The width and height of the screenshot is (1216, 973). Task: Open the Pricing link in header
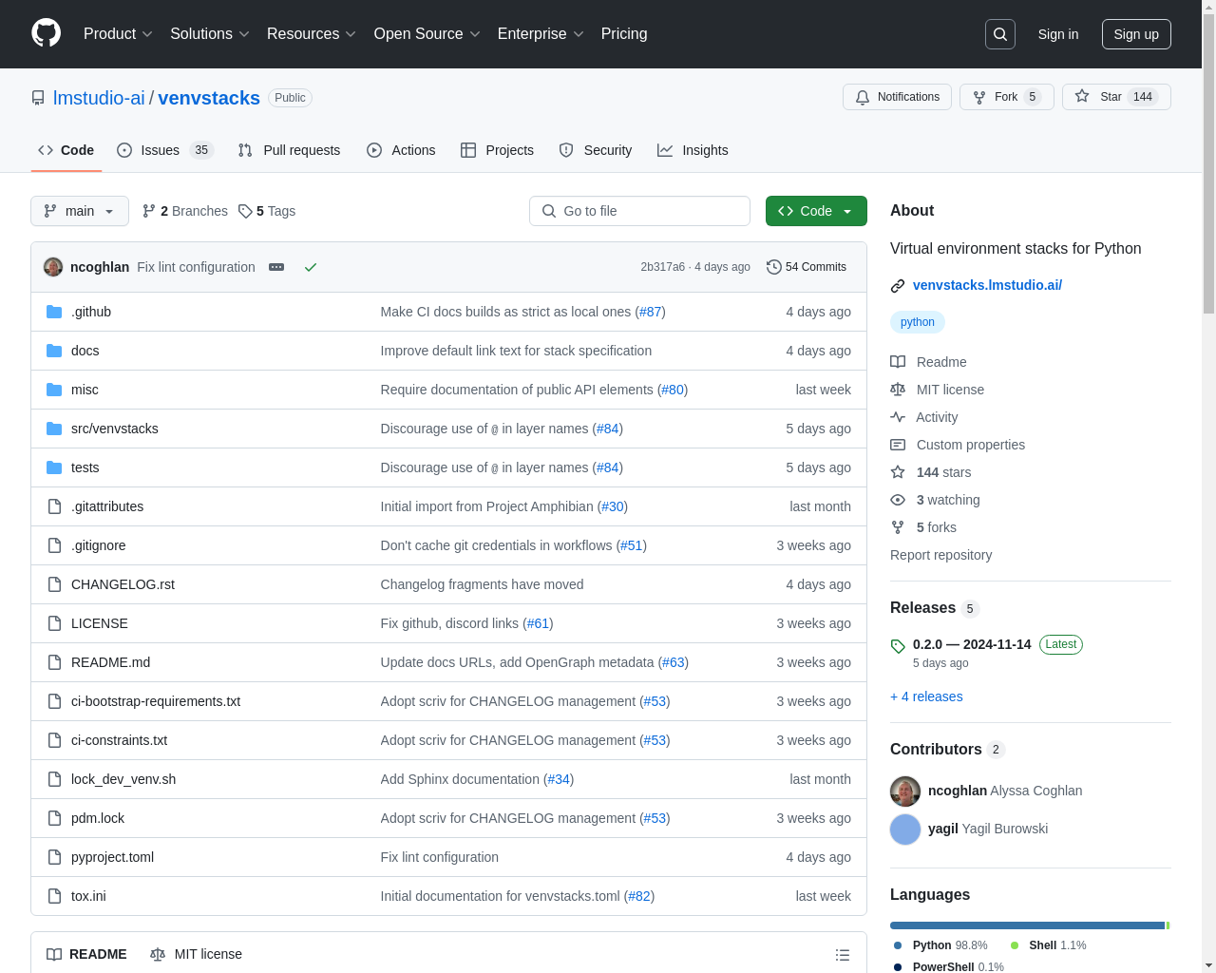pos(624,33)
